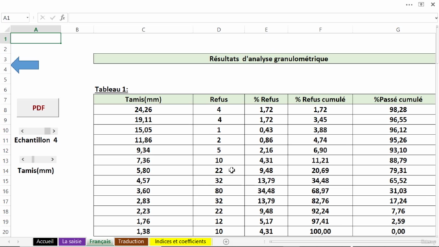
Task: Click the Tamis(mm) label under the scrollbar
Action: [x=36, y=171]
